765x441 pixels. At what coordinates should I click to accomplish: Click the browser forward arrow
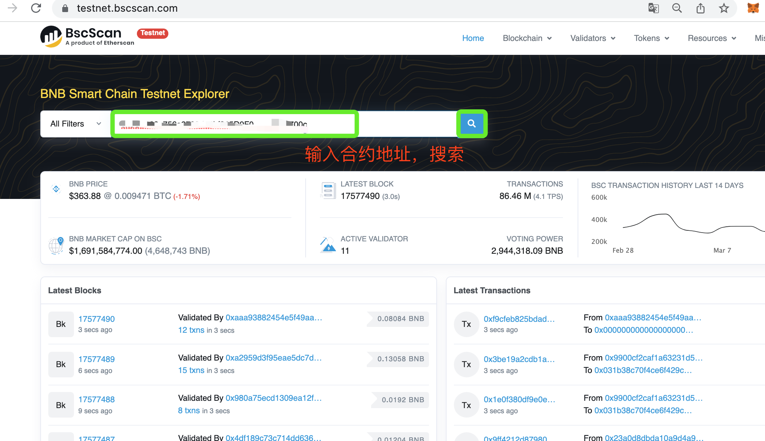(x=12, y=8)
